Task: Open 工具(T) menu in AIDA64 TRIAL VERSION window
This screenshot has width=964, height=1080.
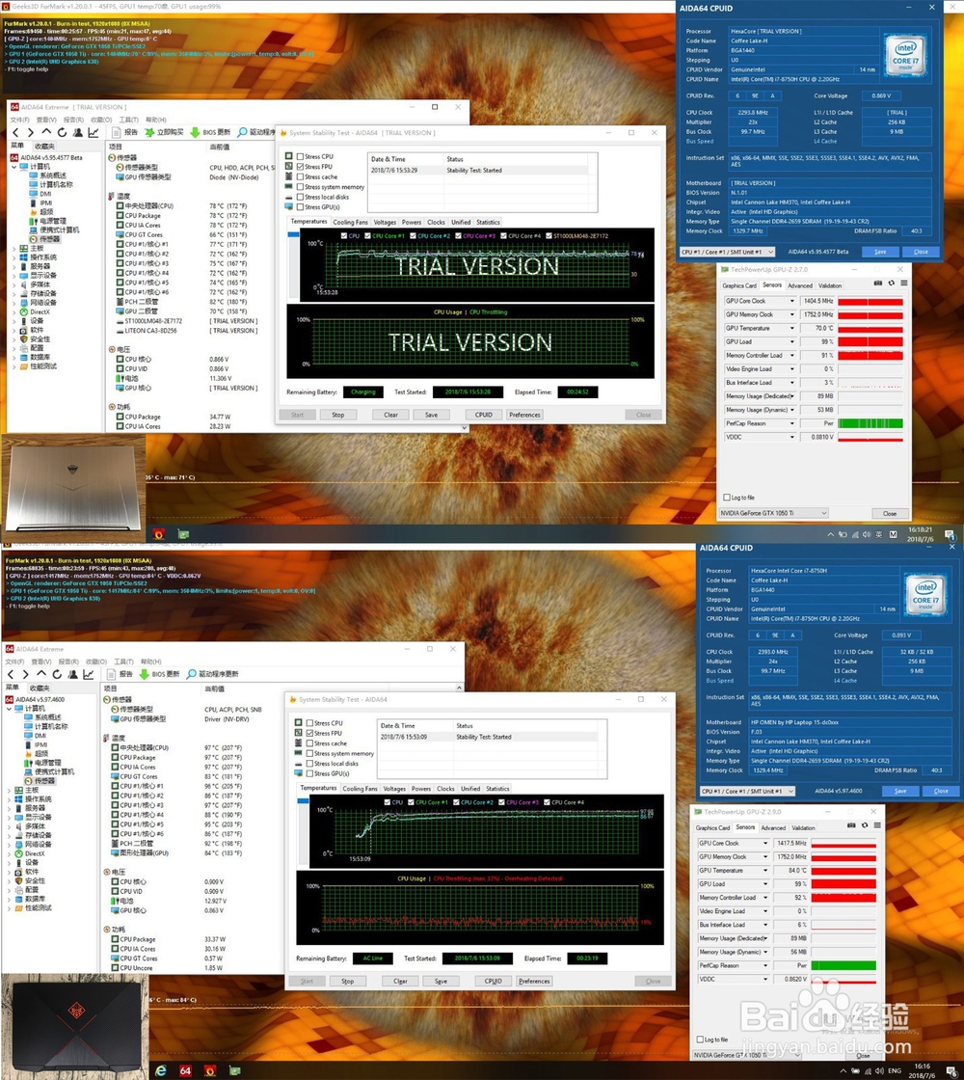Action: click(x=129, y=120)
